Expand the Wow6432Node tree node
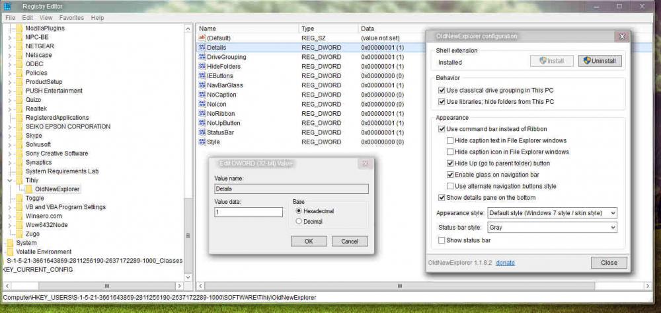This screenshot has height=313, width=661. [x=9, y=225]
